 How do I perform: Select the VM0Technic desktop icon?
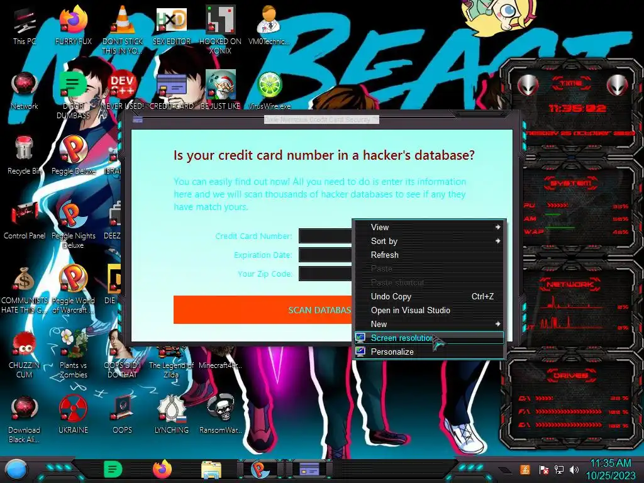click(269, 25)
